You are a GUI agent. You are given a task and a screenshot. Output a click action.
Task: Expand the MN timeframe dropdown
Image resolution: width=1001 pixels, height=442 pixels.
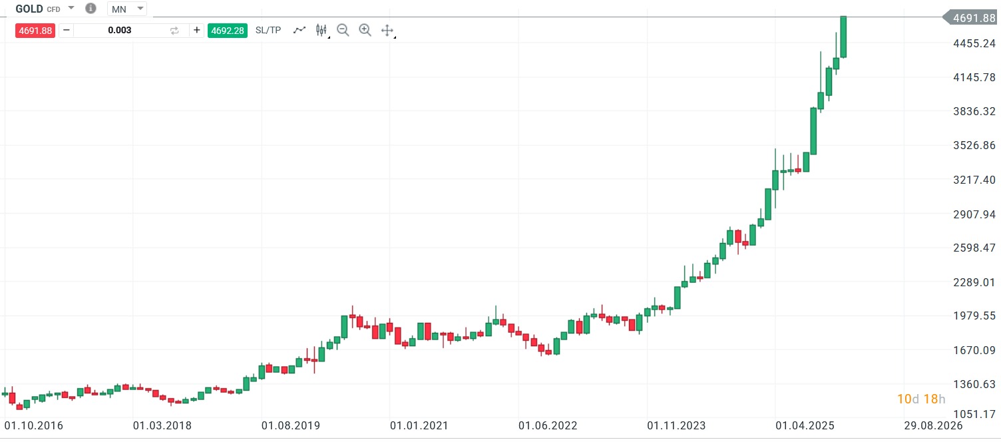point(140,9)
